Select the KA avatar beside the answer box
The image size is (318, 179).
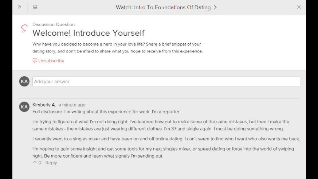24,81
